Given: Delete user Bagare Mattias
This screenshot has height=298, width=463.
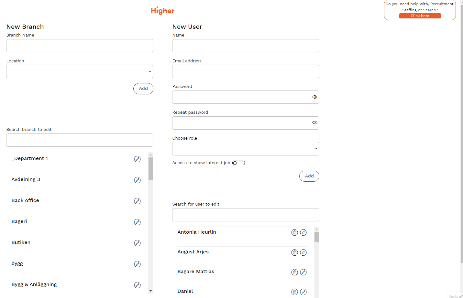Looking at the screenshot, I should 294,272.
